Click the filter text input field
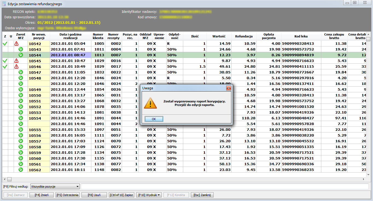Viewport: 373px width, 201px height. click(x=225, y=187)
